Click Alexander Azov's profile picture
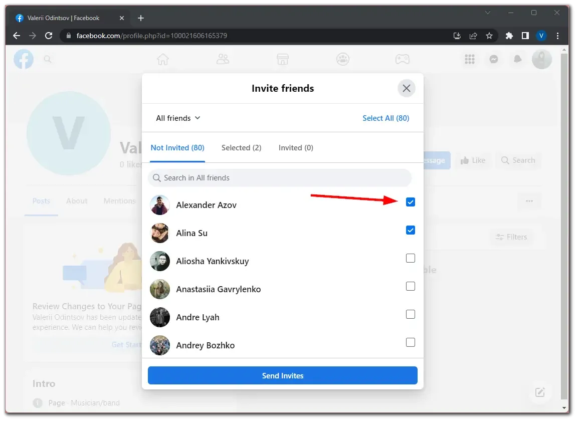Image resolution: width=578 pixels, height=422 pixels. pyautogui.click(x=159, y=205)
